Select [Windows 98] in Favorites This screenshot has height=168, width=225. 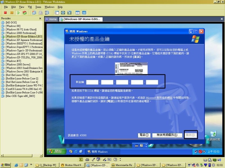[x=13, y=26]
